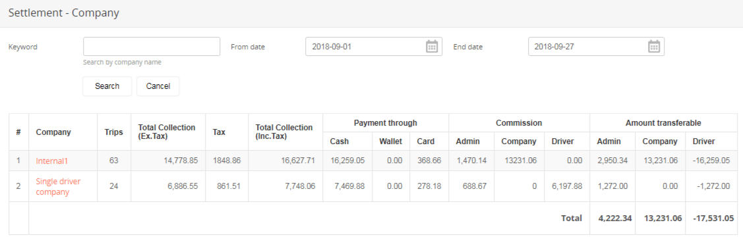Select the tax value 1848.86
Image resolution: width=743 pixels, height=250 pixels.
pos(227,161)
